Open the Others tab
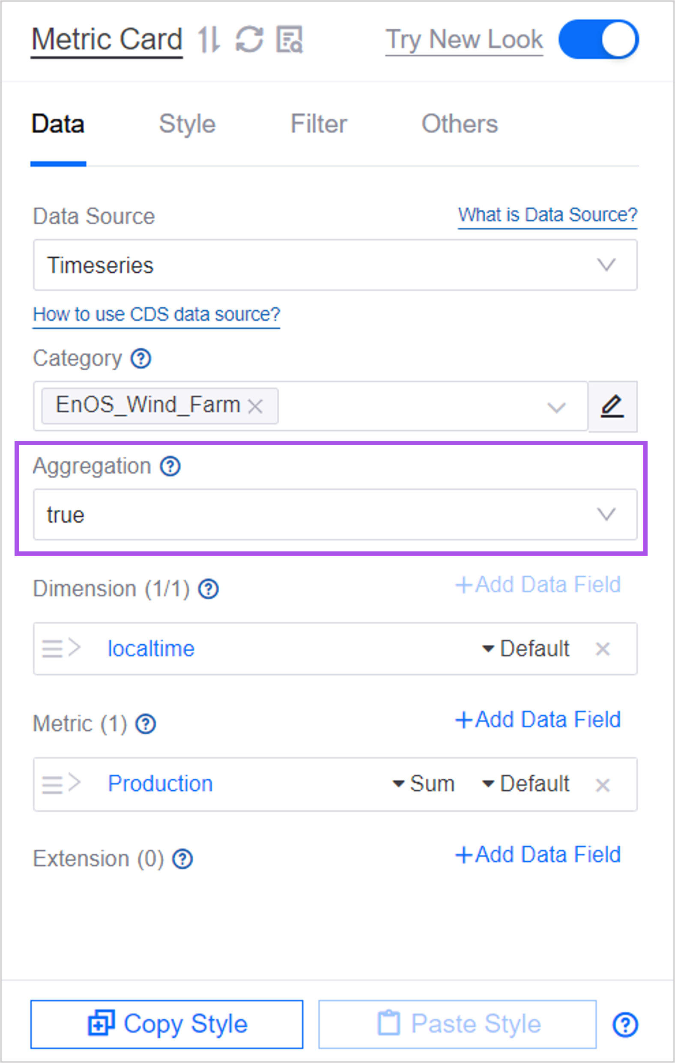Image resolution: width=675 pixels, height=1063 pixels. (460, 124)
